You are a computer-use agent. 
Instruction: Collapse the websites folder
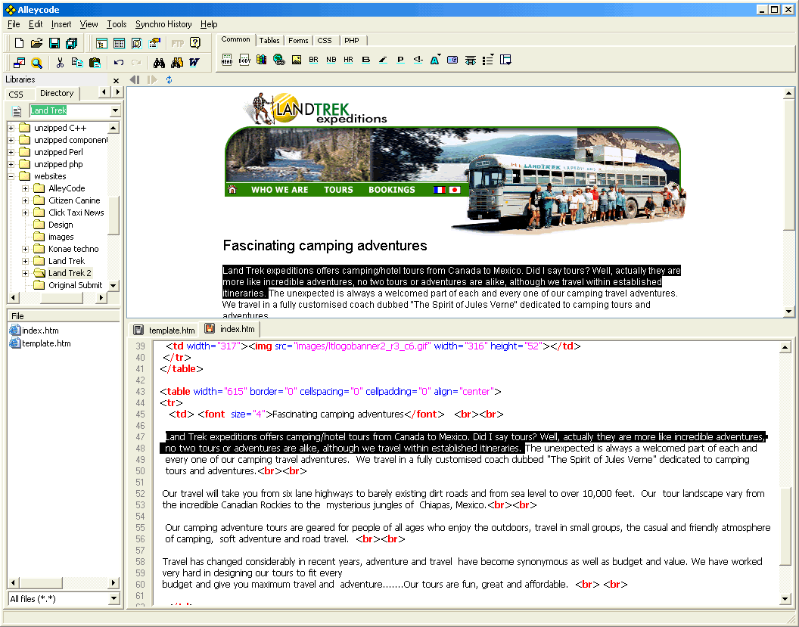click(11, 176)
